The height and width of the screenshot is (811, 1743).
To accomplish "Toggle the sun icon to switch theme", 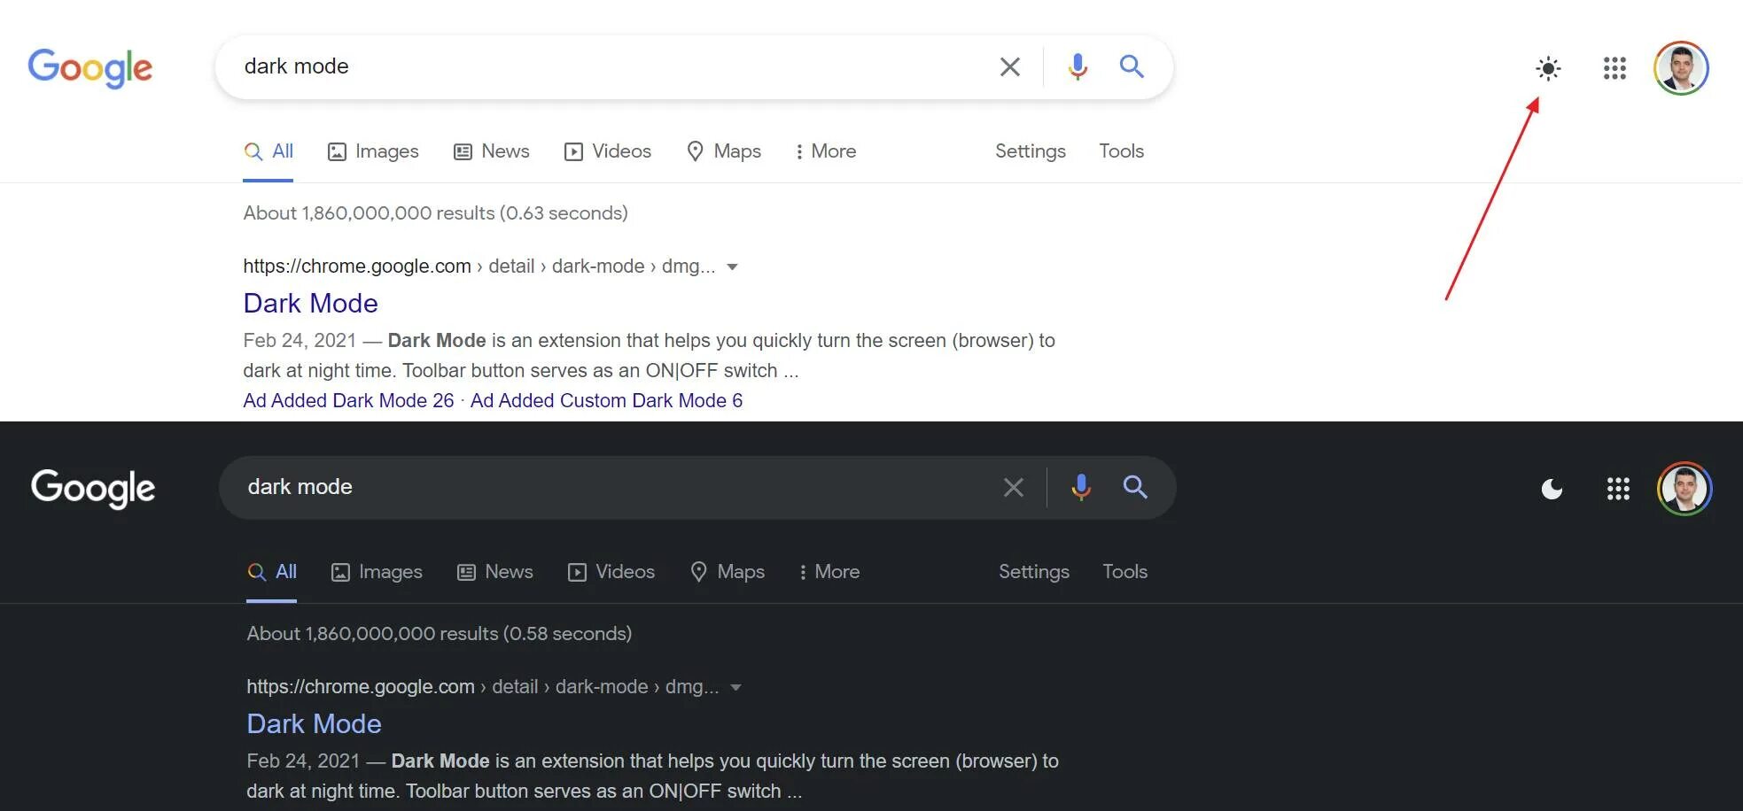I will click(x=1548, y=68).
